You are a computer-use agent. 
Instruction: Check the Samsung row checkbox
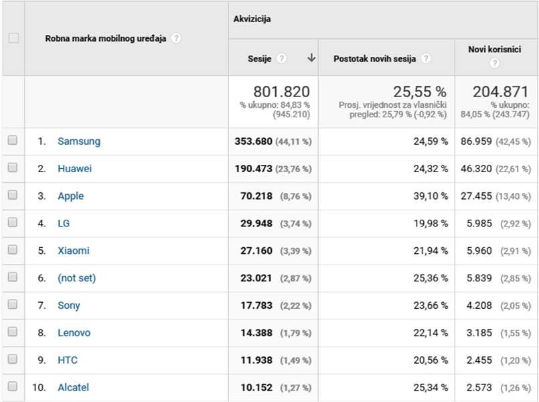pyautogui.click(x=13, y=141)
